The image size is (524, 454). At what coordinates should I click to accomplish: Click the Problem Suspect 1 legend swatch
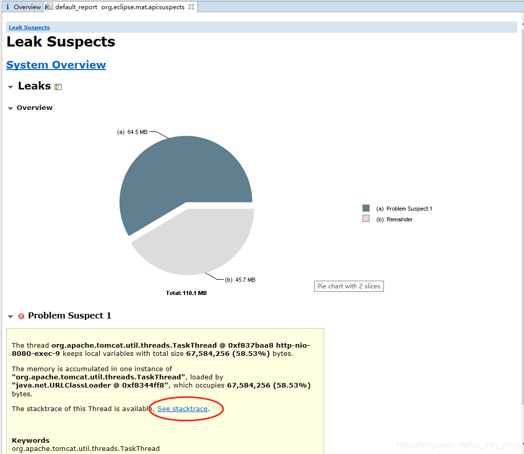pyautogui.click(x=366, y=208)
